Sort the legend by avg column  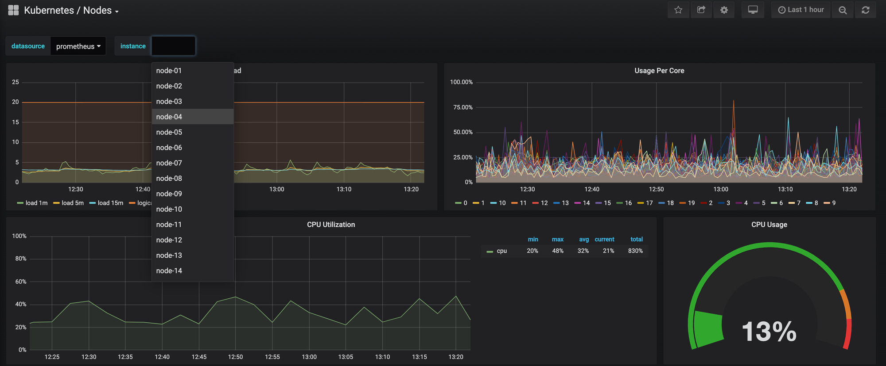pyautogui.click(x=584, y=239)
